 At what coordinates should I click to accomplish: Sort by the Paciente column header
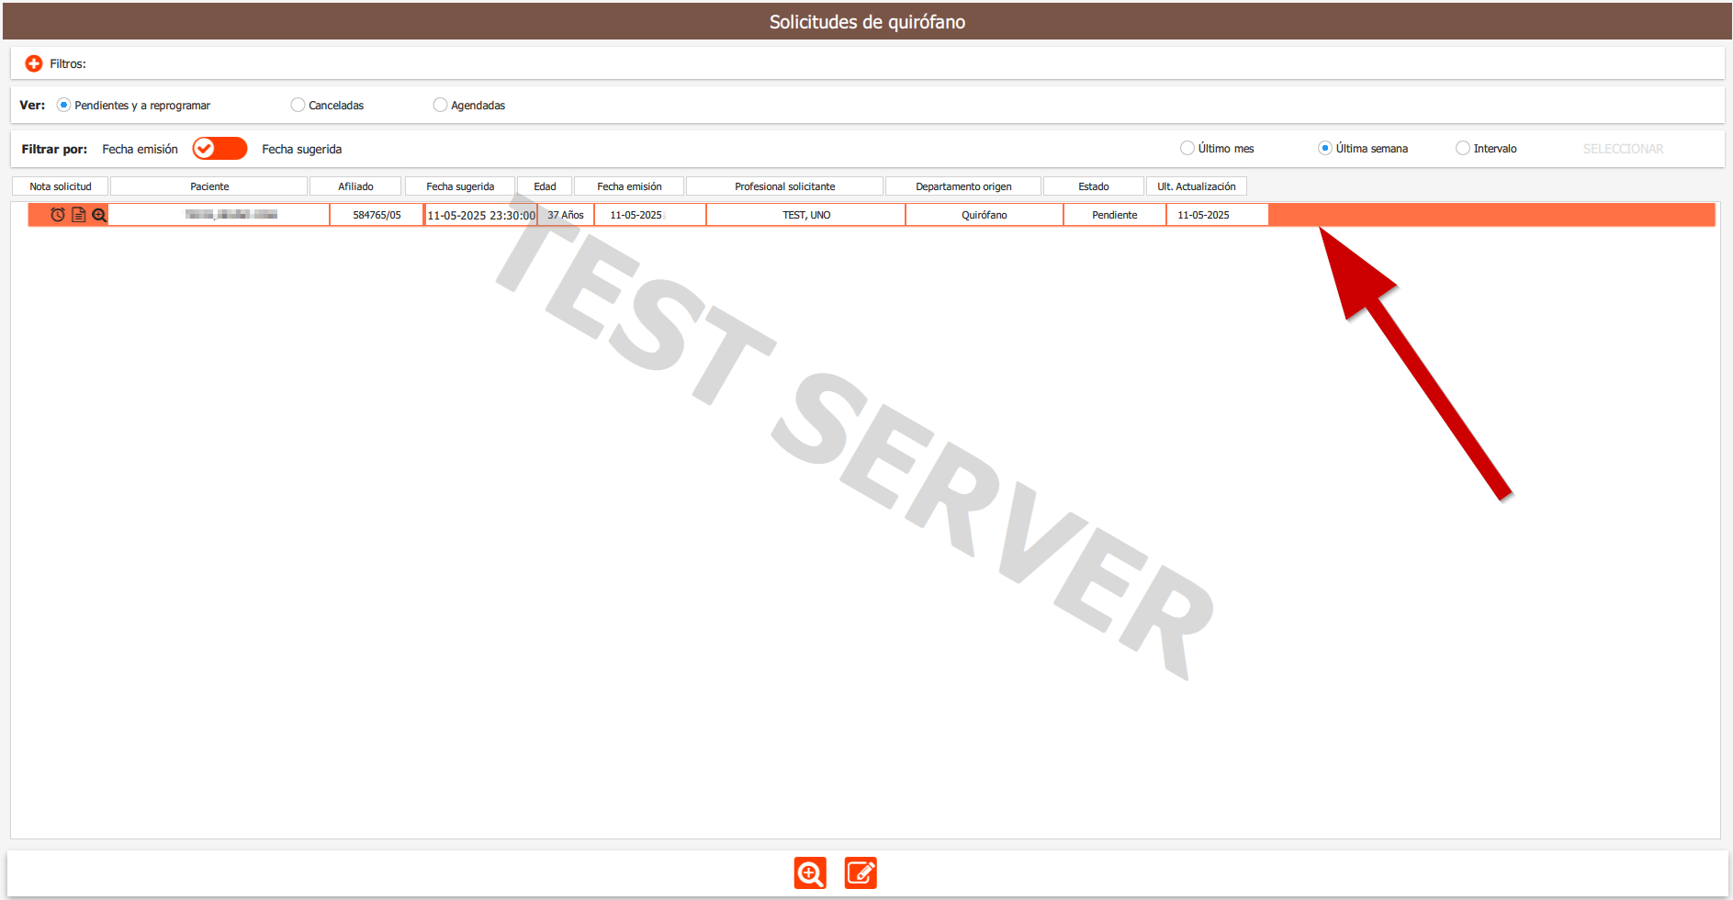209,186
